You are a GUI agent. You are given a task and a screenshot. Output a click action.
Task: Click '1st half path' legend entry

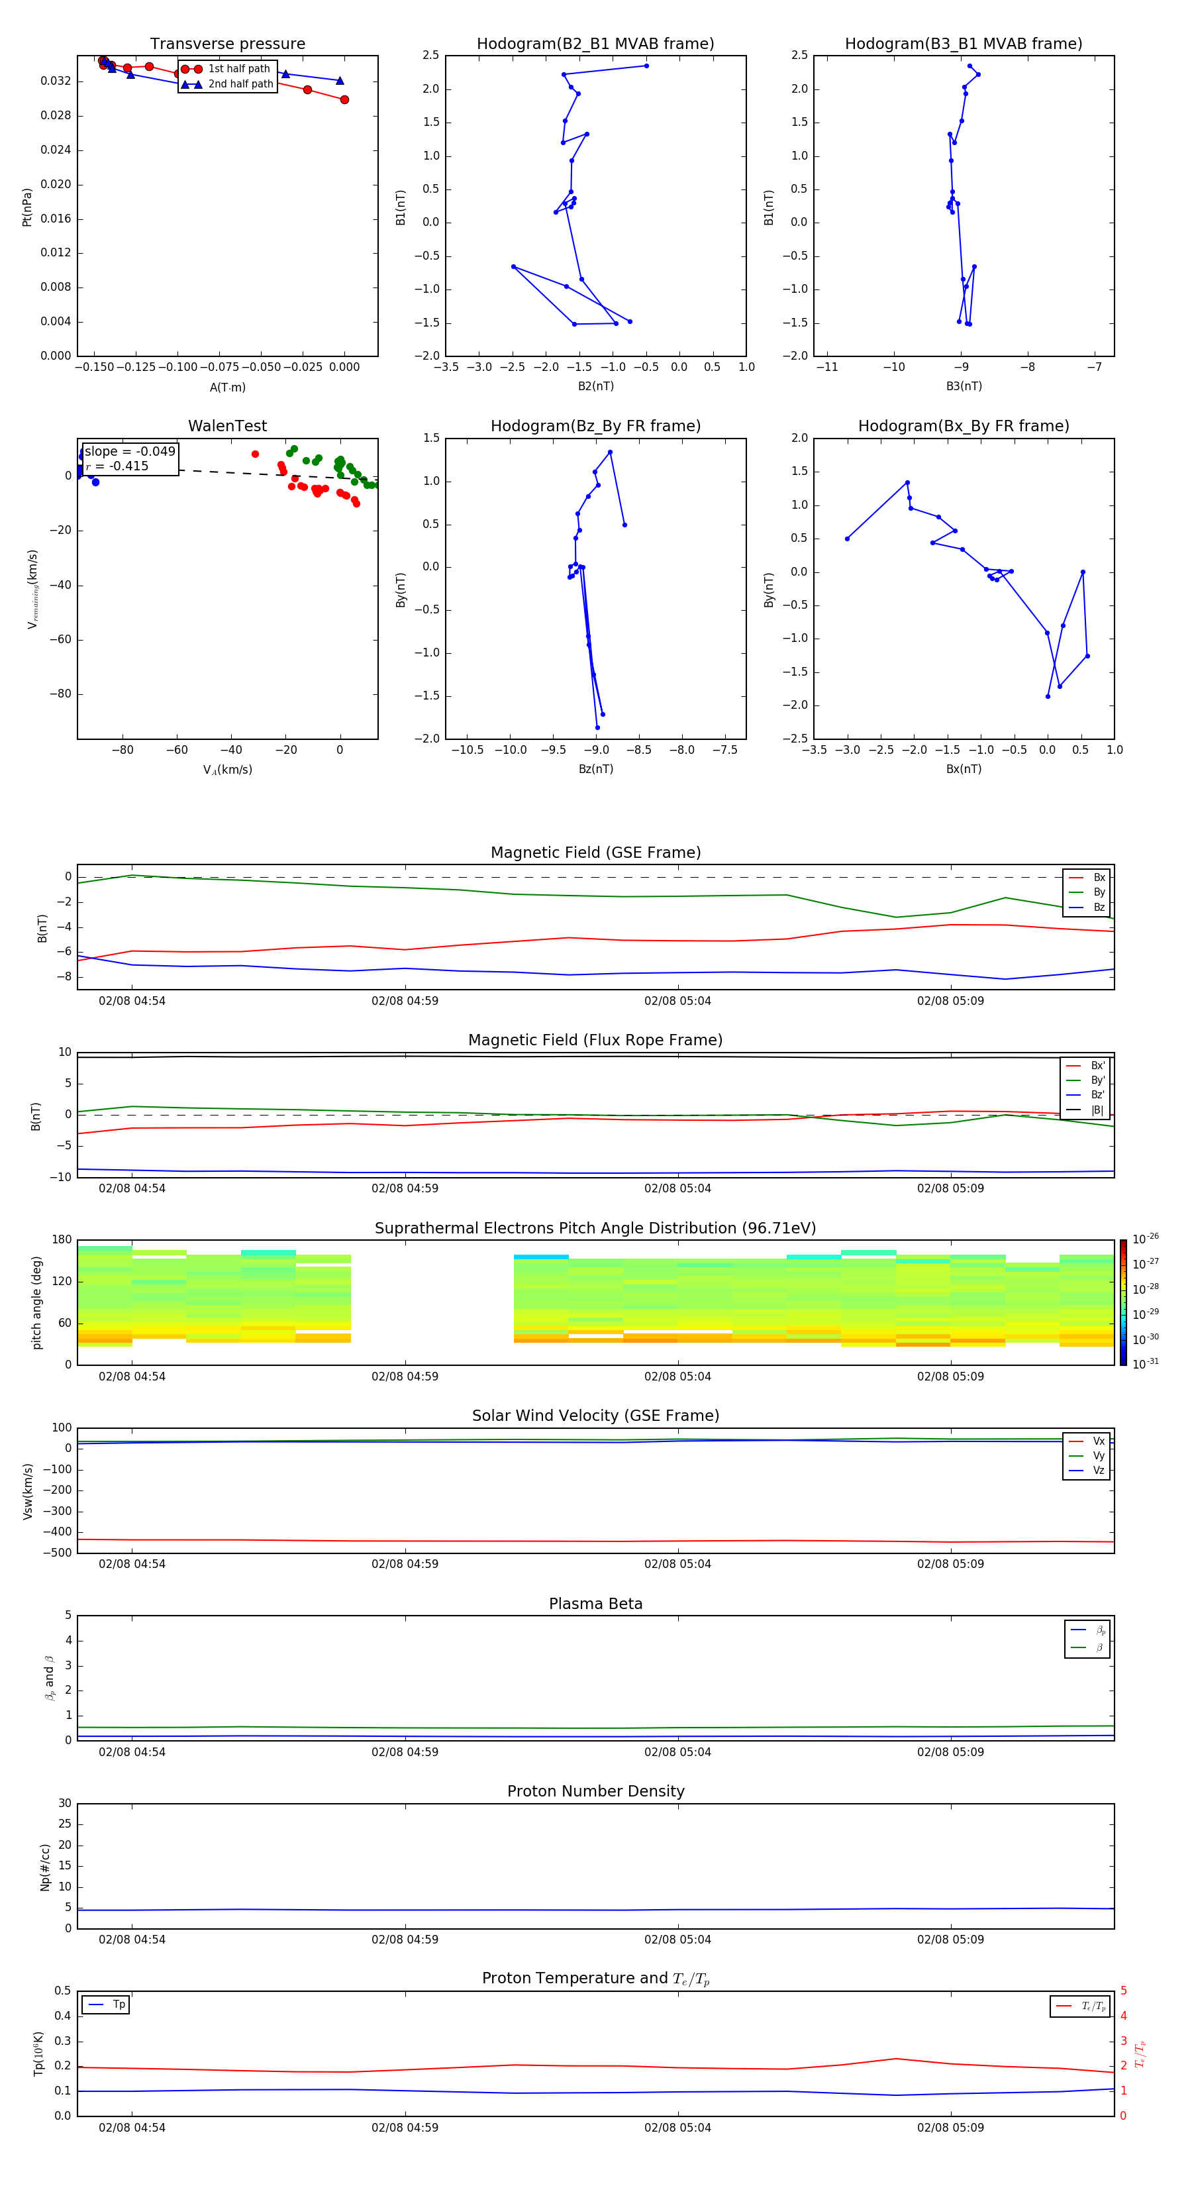tap(226, 69)
